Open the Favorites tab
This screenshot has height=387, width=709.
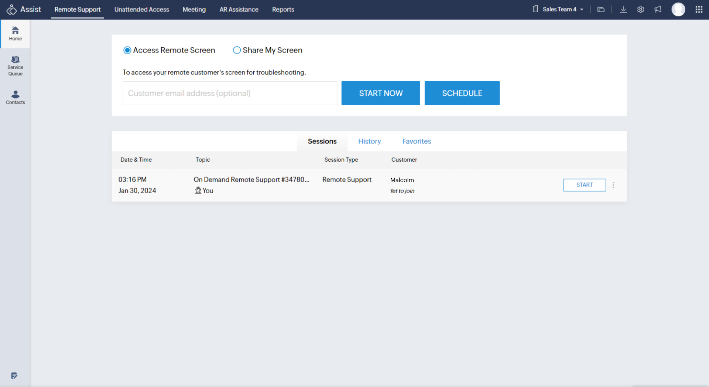417,141
